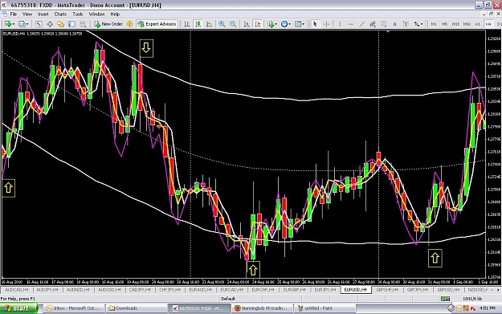Open the Nanningbob Firefox taskbar item

262,308
